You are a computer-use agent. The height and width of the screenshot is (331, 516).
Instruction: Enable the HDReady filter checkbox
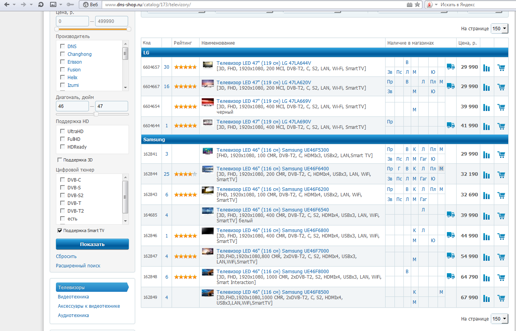click(x=62, y=147)
